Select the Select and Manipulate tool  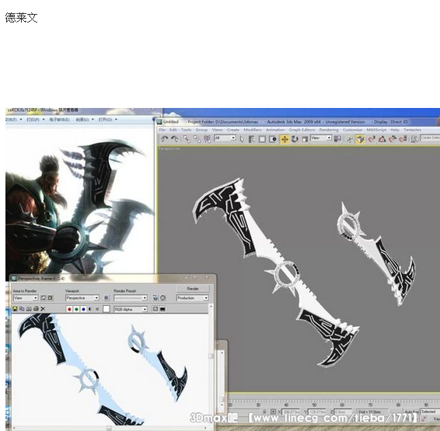point(350,139)
